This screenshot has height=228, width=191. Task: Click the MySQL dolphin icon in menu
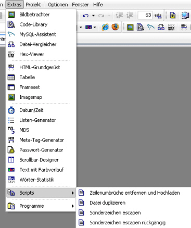click(x=11, y=34)
